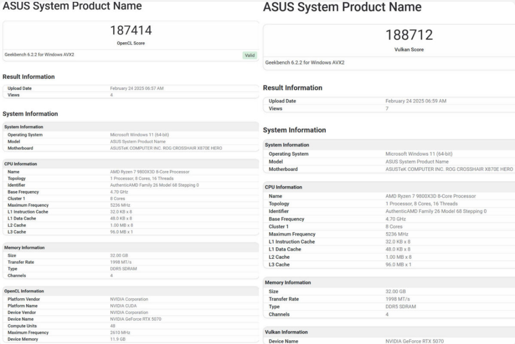Select '1.00 MB x 8' on the Vulkan page
Image resolution: width=515 pixels, height=344 pixels.
pos(398,257)
